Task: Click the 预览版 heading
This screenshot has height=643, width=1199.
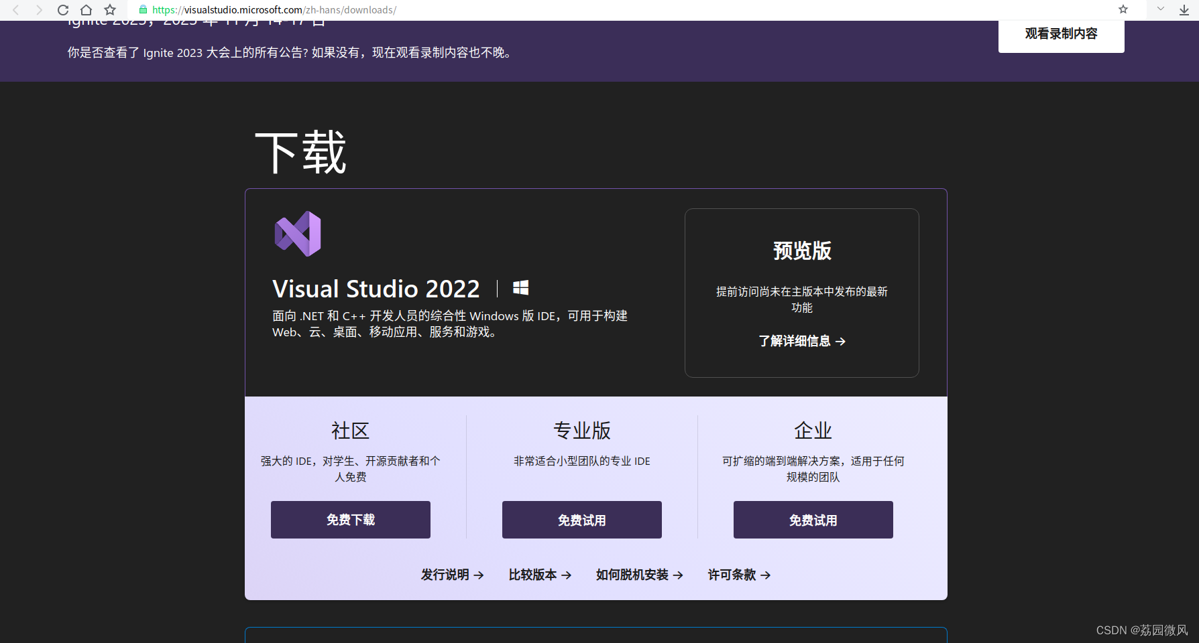Action: point(802,251)
